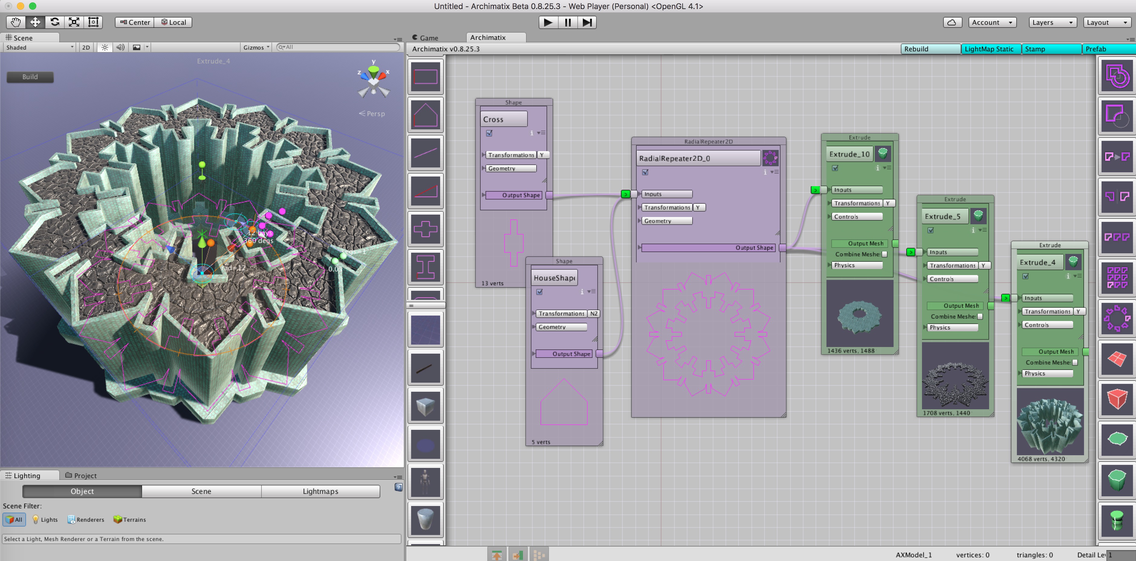Toggle 2D scene view mode

(86, 47)
